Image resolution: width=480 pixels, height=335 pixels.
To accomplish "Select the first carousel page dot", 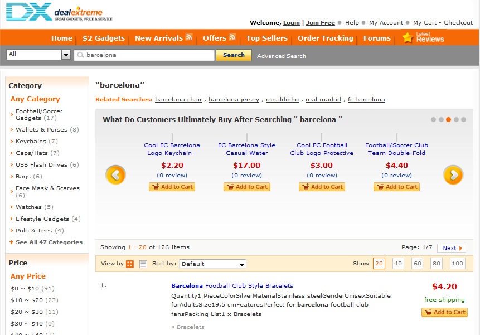I will click(433, 120).
